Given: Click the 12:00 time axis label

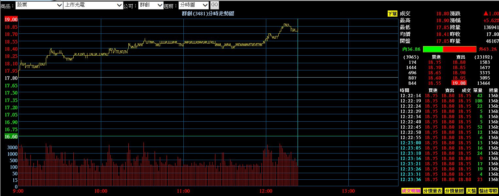Looking at the screenshot, I should [x=266, y=191].
